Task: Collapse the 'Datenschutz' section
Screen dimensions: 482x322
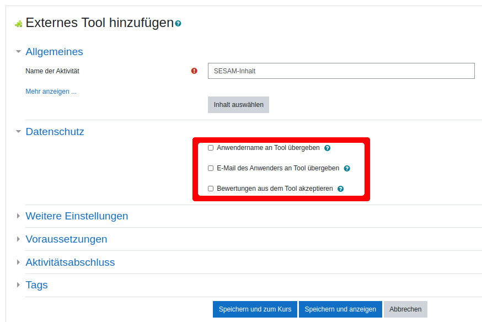Action: coord(55,132)
